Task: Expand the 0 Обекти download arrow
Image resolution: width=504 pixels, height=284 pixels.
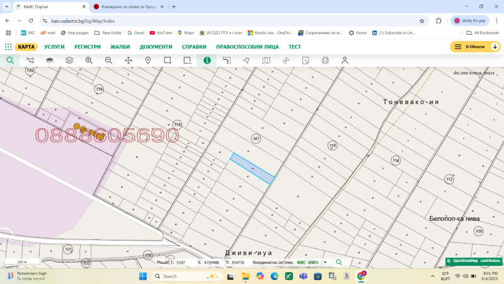Action: tap(495, 47)
